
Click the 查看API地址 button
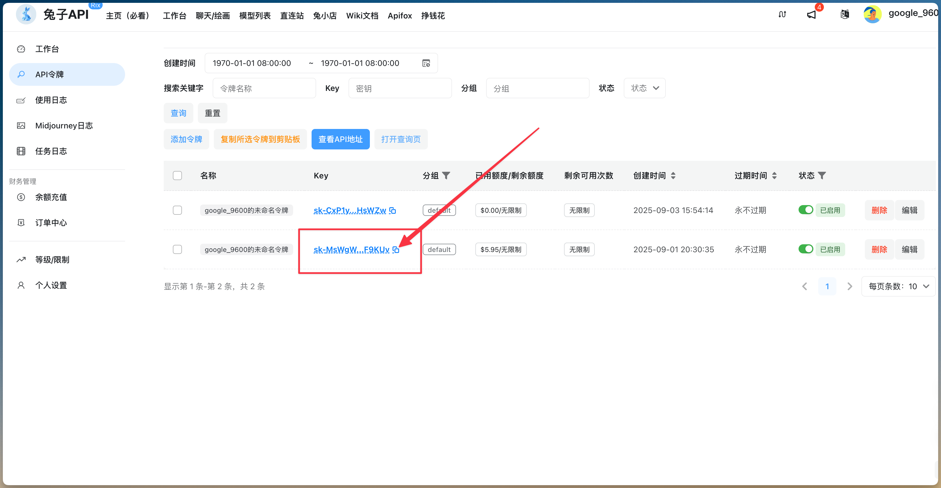tap(341, 139)
